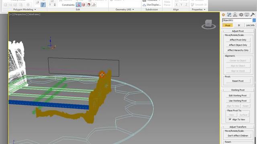Click Center to Object button
The width and height of the screenshot is (257, 144).
(238, 60)
